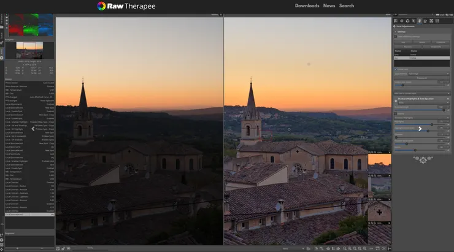Open the Detail tools tab icon
The width and height of the screenshot is (454, 252).
point(402,21)
